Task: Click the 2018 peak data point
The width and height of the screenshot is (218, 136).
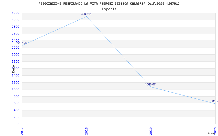Action: click(86, 17)
